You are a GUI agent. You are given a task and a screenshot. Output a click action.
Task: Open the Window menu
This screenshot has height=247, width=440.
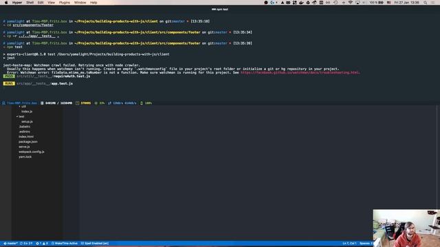coord(80,3)
